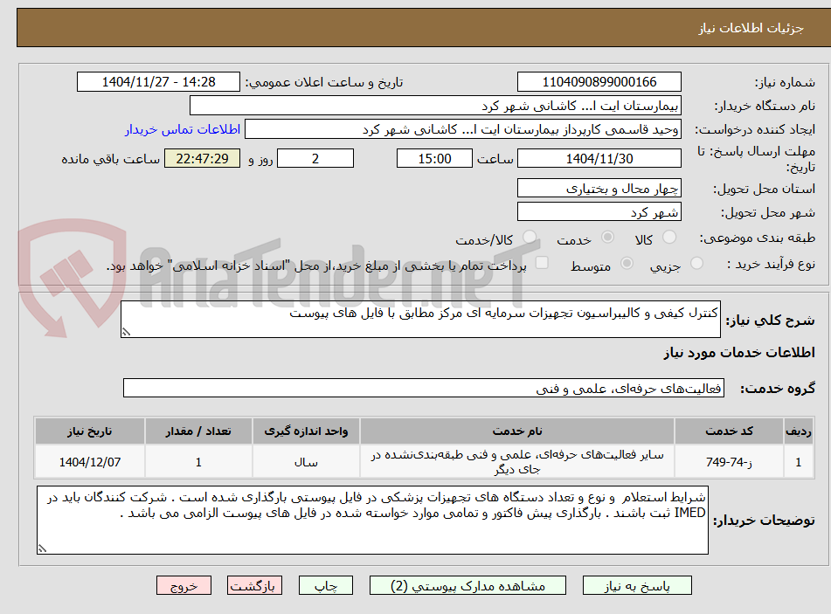Click the unit cell سال

coord(306,462)
